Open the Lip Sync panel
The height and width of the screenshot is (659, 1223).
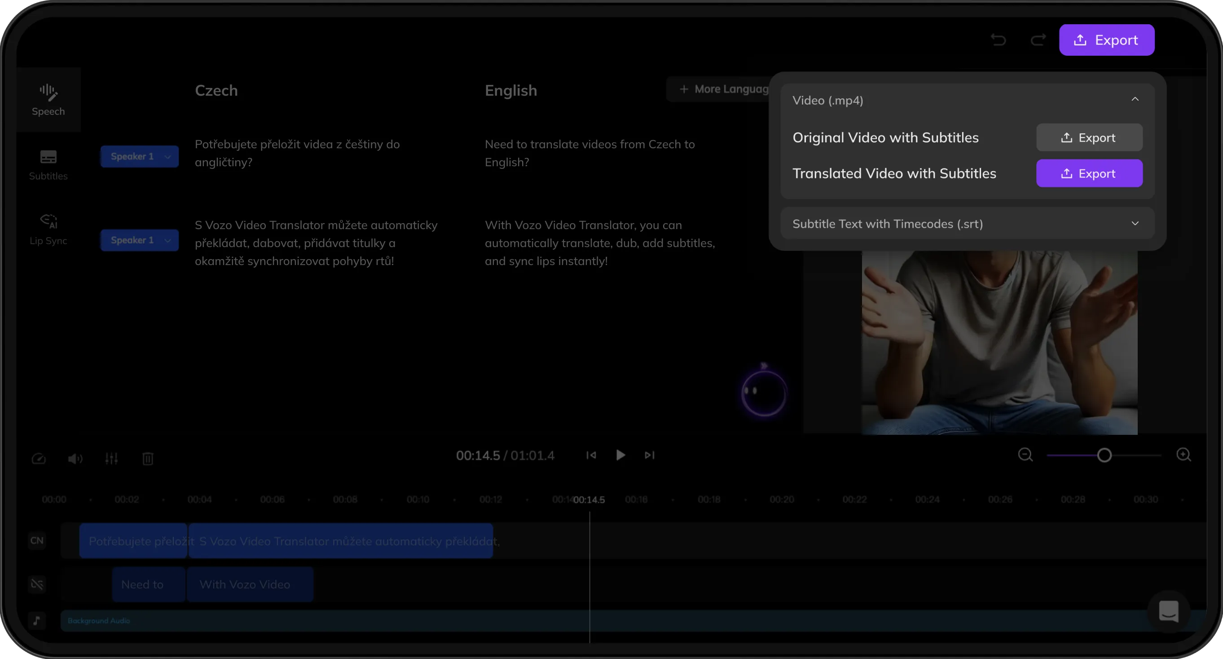(x=48, y=230)
